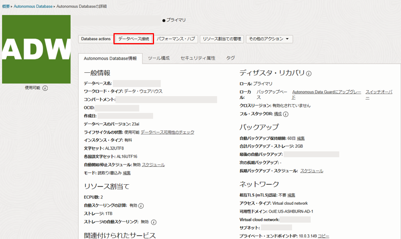Click info icon next to ディザスタ・リカバリ heading
This screenshot has height=239, width=401.
pyautogui.click(x=309, y=74)
